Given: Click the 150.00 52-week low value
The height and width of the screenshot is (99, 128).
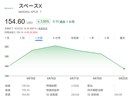Looking at the screenshot, I should 118,95.
